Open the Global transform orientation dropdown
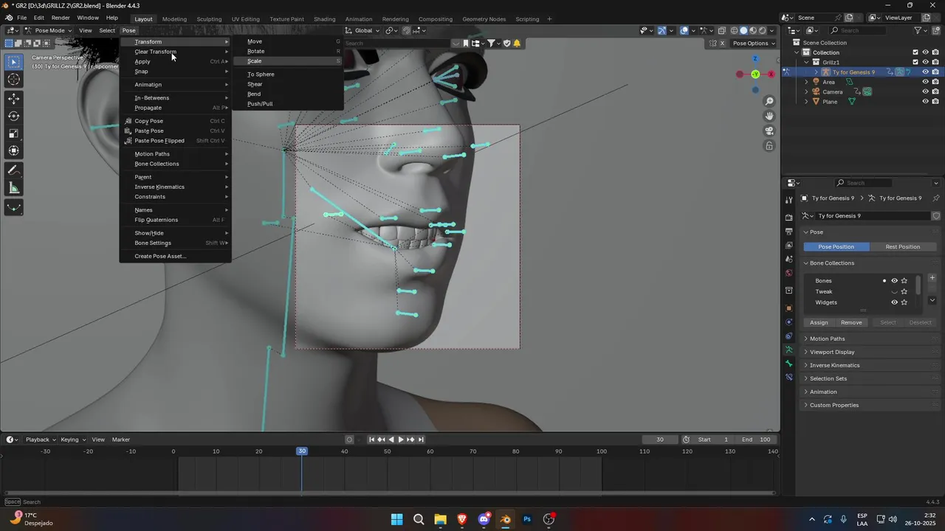 tap(362, 30)
